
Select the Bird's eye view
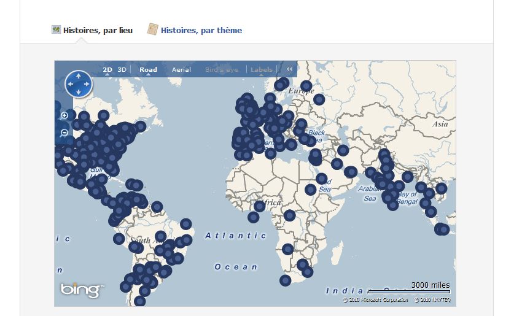coord(222,69)
